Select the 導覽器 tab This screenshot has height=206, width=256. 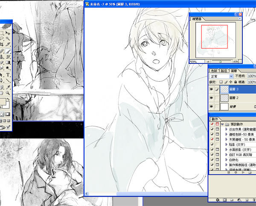(197, 19)
